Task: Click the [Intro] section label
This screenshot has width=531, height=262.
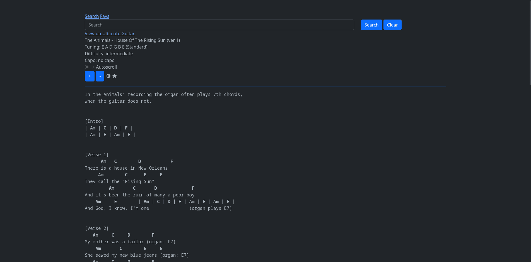Action: [x=94, y=121]
